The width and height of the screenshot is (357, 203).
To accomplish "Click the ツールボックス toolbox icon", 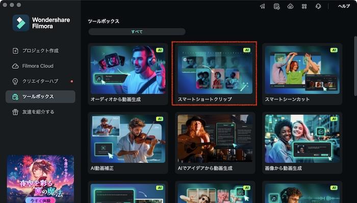I will [x=15, y=97].
